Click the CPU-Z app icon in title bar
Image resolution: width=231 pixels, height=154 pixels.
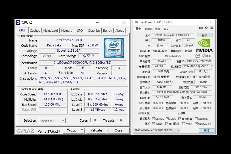pos(18,22)
